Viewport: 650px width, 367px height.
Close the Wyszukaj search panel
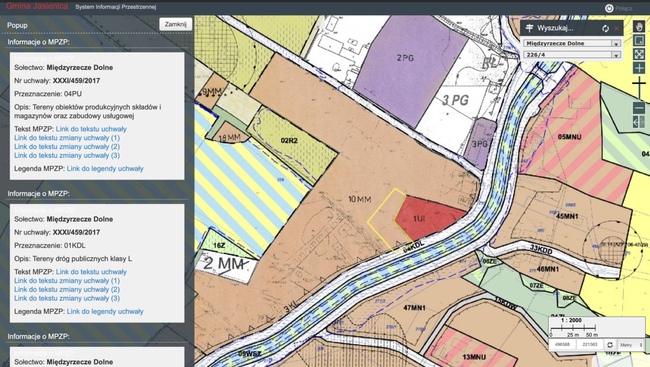pyautogui.click(x=616, y=28)
